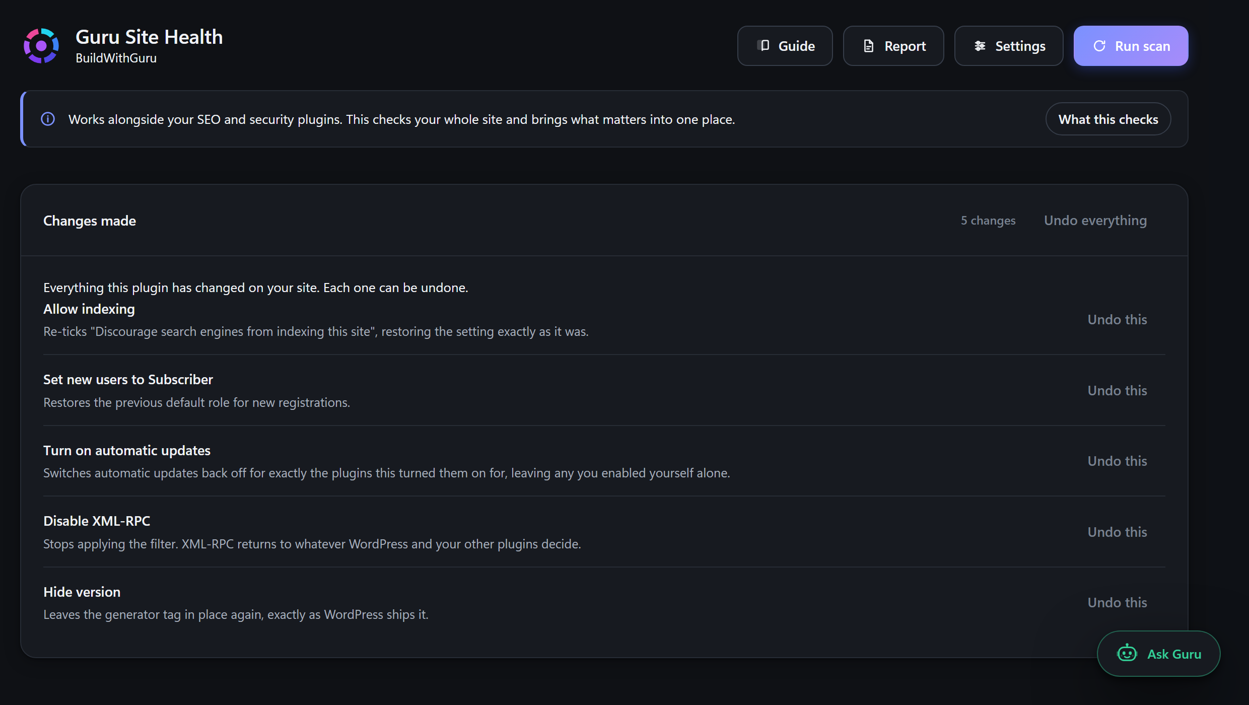The image size is (1249, 705).
Task: Click 'Restores the previous default role' description
Action: [x=196, y=403]
